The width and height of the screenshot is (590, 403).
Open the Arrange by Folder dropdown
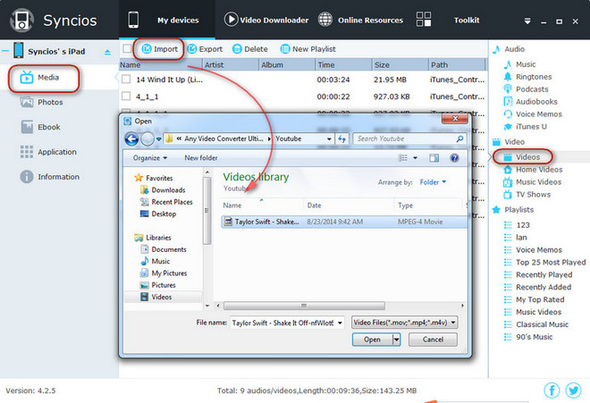[433, 182]
